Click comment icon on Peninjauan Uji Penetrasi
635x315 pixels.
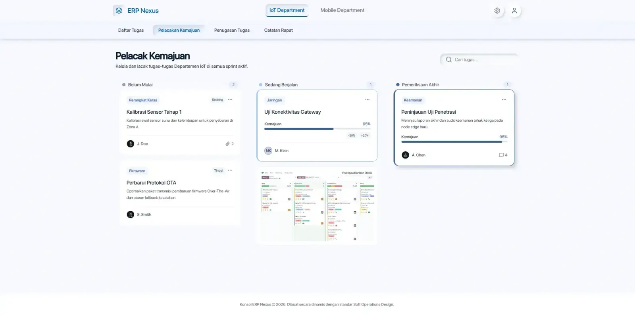[501, 155]
